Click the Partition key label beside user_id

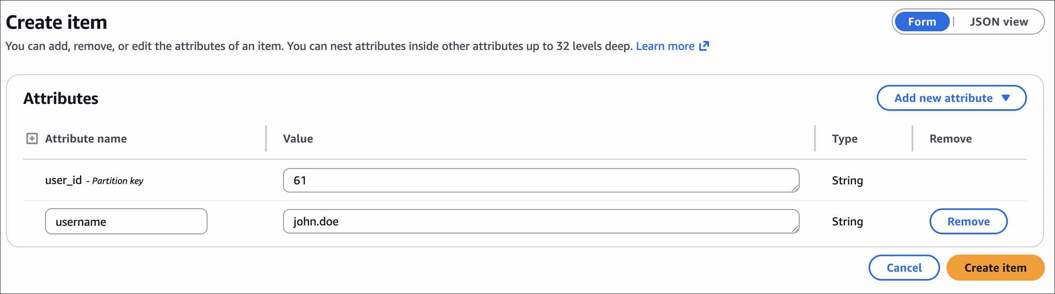(117, 181)
